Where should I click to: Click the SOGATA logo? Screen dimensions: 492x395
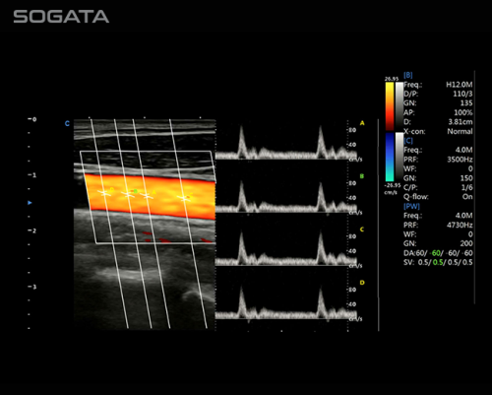point(61,17)
